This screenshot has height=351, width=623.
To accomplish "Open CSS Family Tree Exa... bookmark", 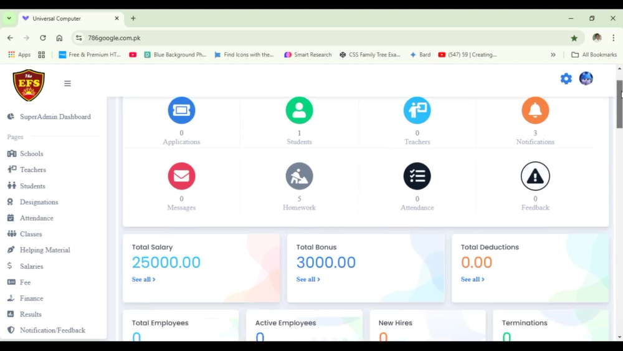I will [370, 54].
